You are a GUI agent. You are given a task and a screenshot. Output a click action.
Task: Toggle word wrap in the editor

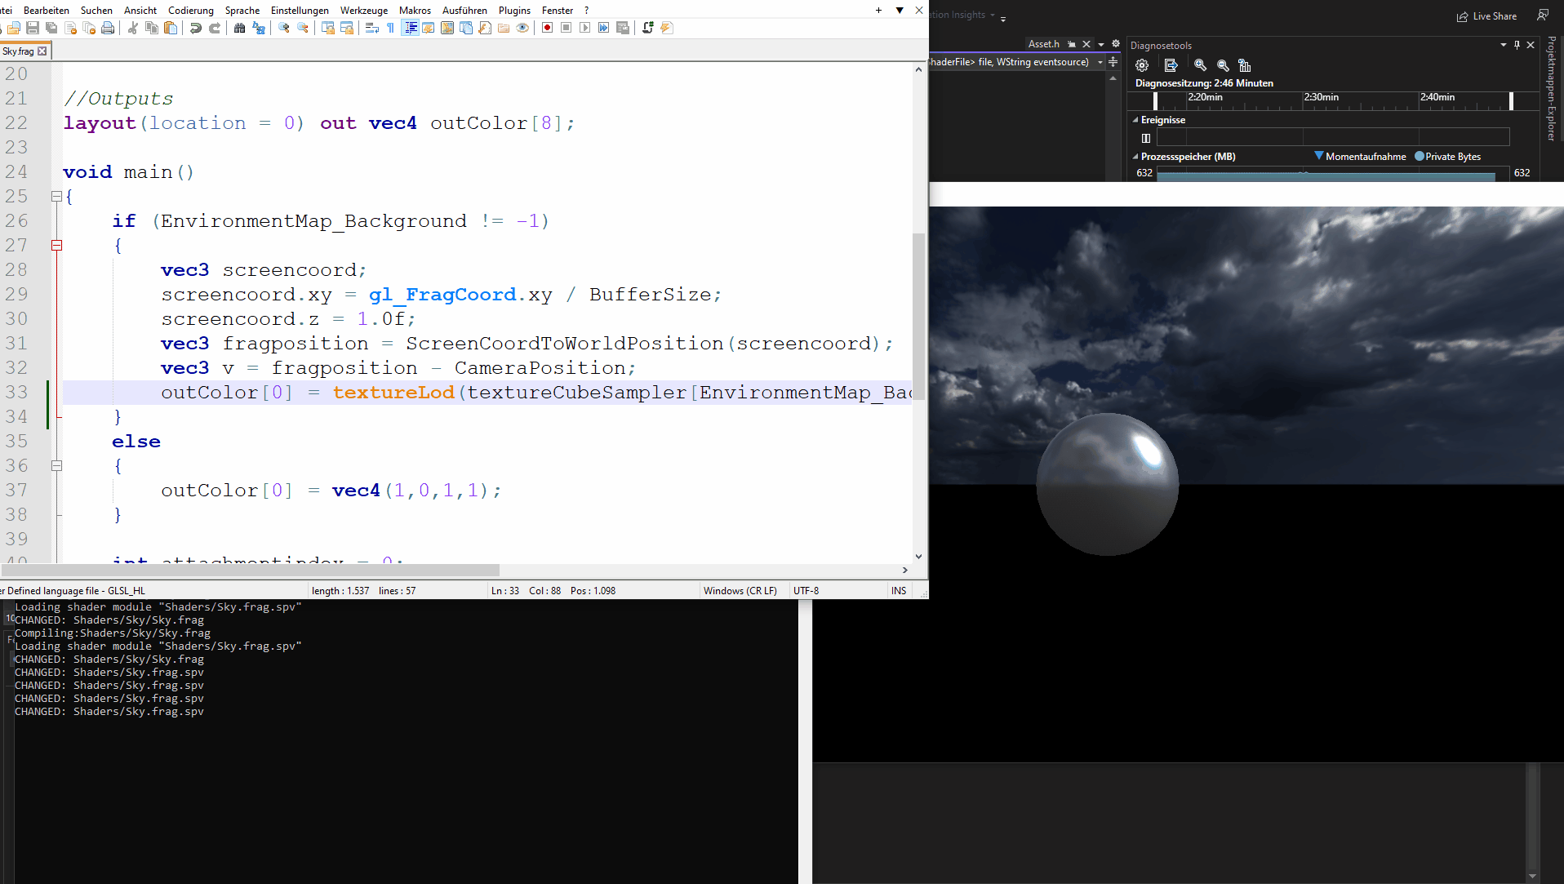372,28
